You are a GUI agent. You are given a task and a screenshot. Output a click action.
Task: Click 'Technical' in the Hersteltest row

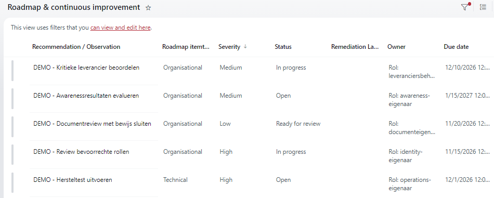click(x=175, y=180)
